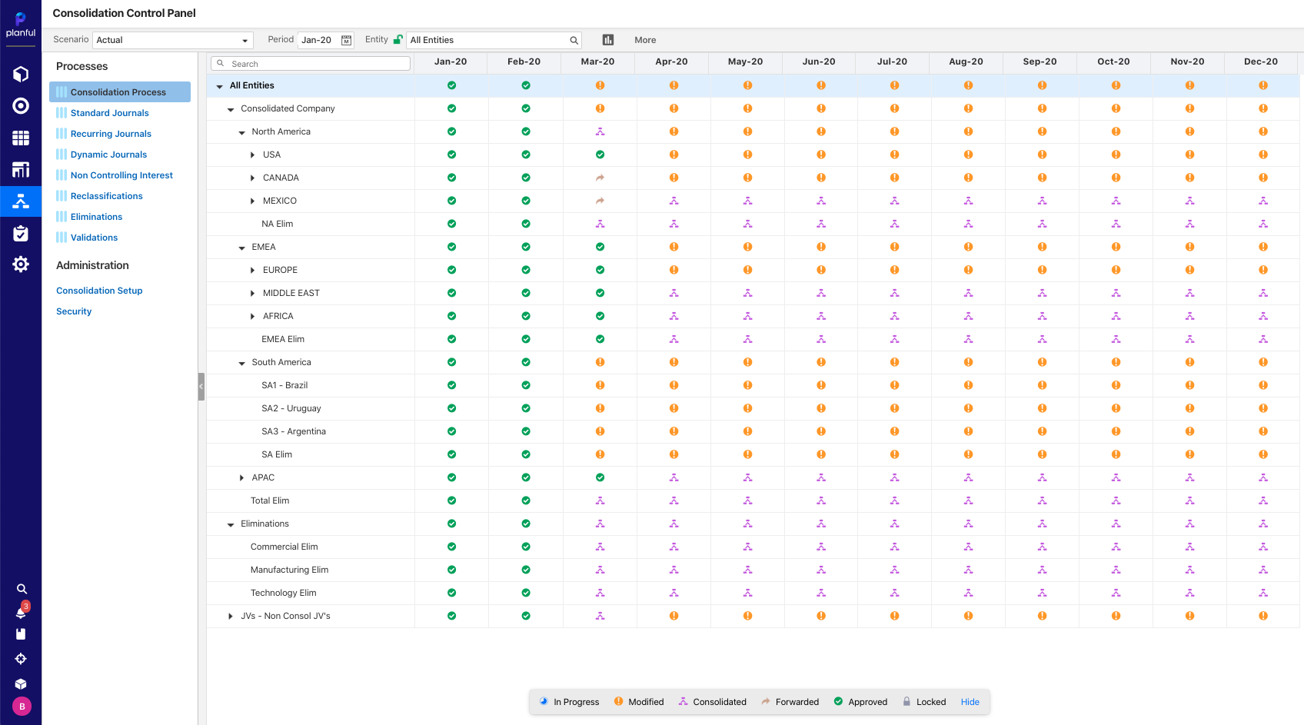
Task: Collapse the EMEA tree node
Action: tap(241, 247)
